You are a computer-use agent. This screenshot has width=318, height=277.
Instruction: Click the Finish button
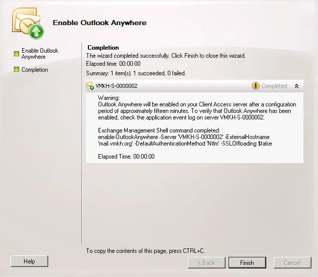point(247,262)
